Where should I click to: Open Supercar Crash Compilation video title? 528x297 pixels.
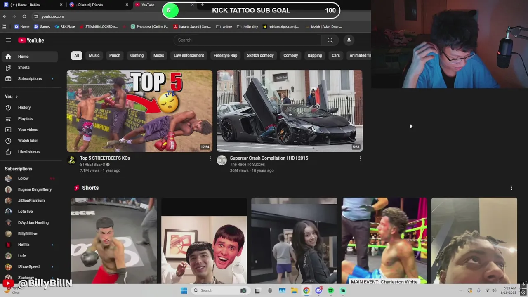point(269,158)
